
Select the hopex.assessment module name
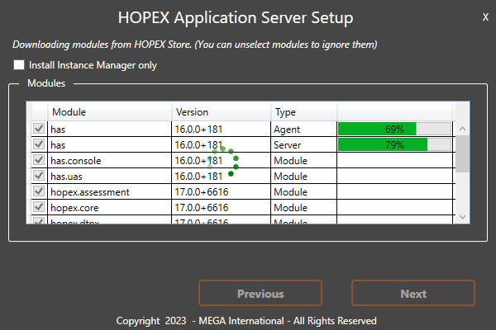pyautogui.click(x=89, y=192)
